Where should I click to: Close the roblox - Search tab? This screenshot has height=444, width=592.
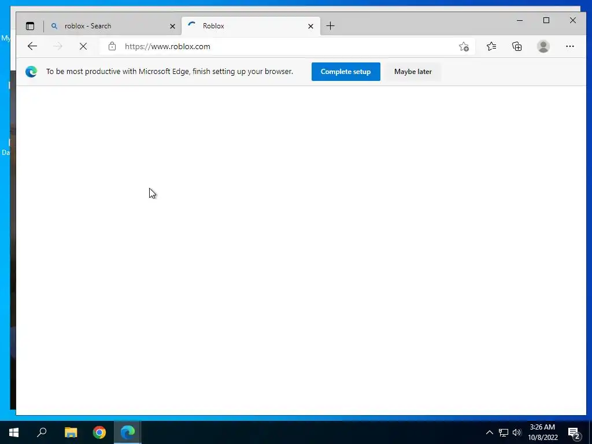pos(172,26)
